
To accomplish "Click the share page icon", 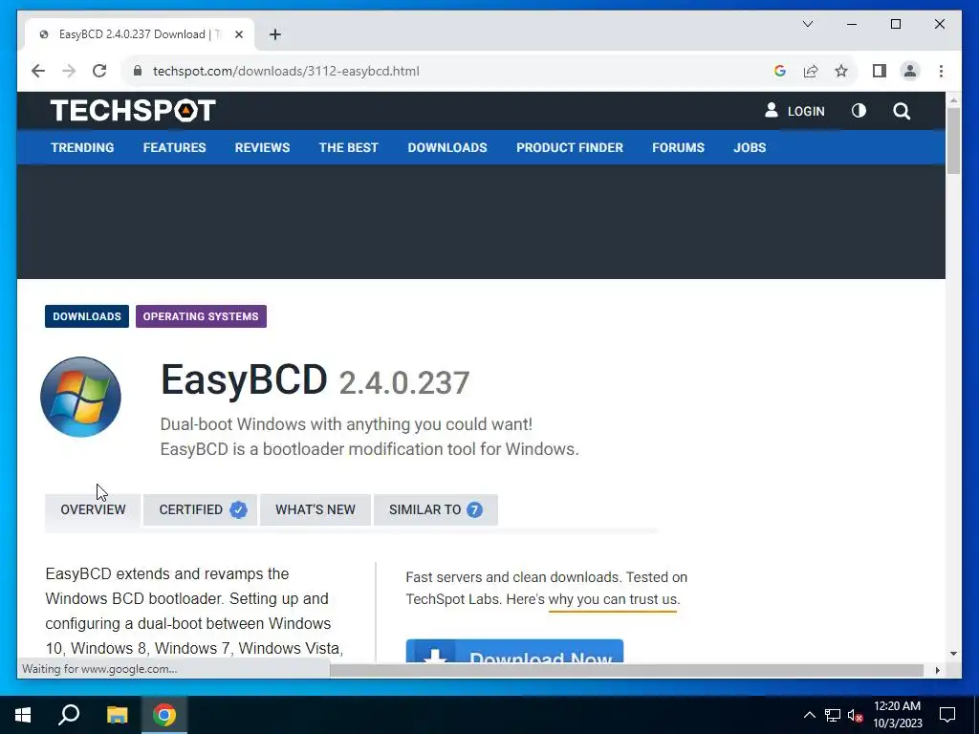I will pyautogui.click(x=811, y=71).
